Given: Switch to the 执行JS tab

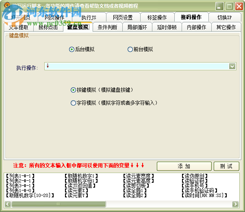Looking at the screenshot, I should click(x=89, y=17).
